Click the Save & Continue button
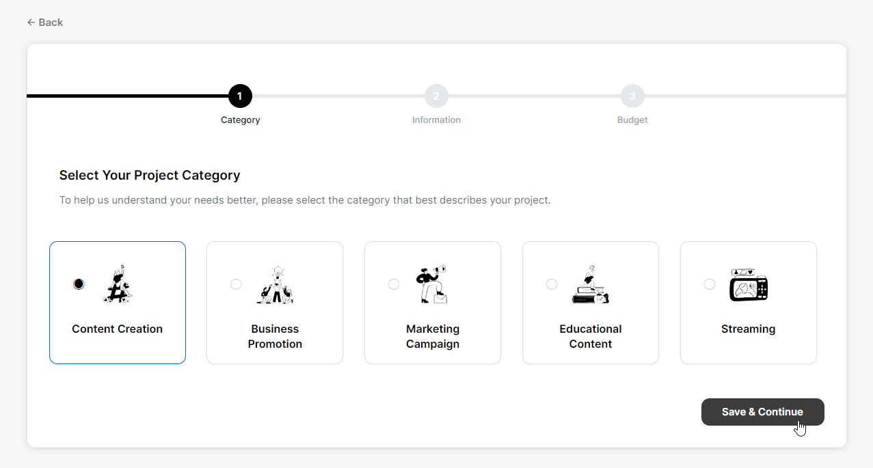The image size is (873, 468). pyautogui.click(x=763, y=412)
